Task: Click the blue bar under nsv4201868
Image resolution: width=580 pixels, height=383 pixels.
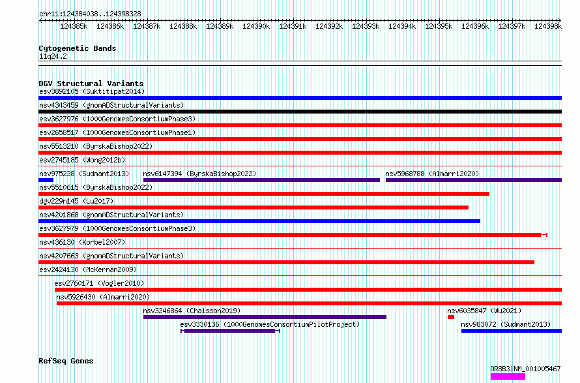Action: click(x=259, y=221)
